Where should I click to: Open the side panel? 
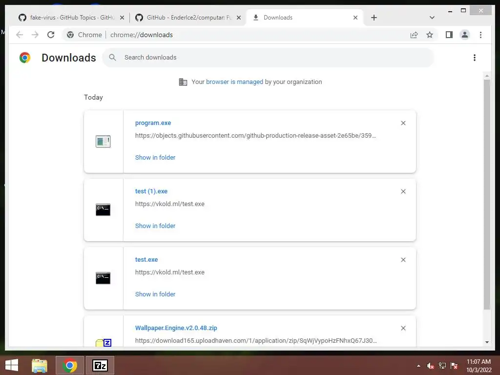pyautogui.click(x=449, y=35)
